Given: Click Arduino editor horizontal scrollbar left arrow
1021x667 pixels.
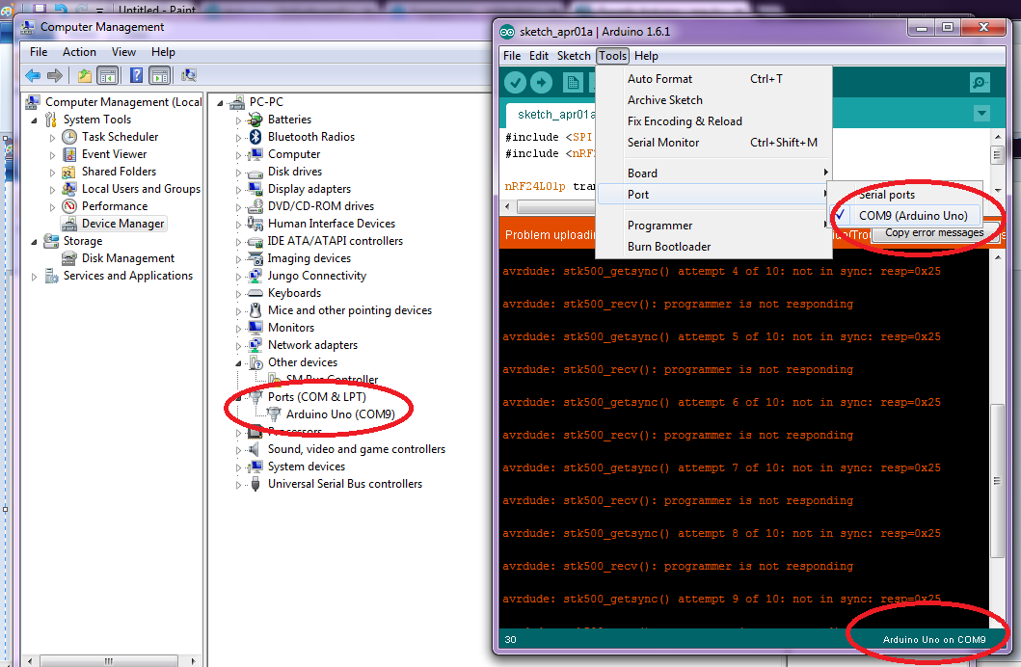Looking at the screenshot, I should [508, 207].
